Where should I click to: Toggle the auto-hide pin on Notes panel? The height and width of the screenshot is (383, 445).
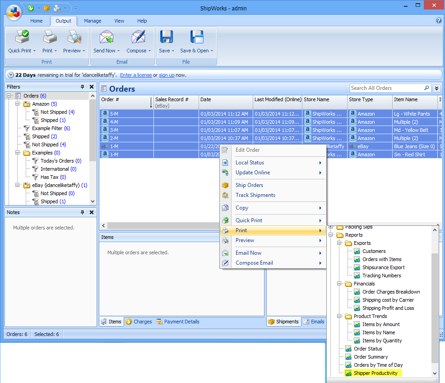(x=82, y=212)
